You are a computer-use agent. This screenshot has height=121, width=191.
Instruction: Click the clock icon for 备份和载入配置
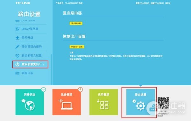pyautogui.click(x=18, y=55)
